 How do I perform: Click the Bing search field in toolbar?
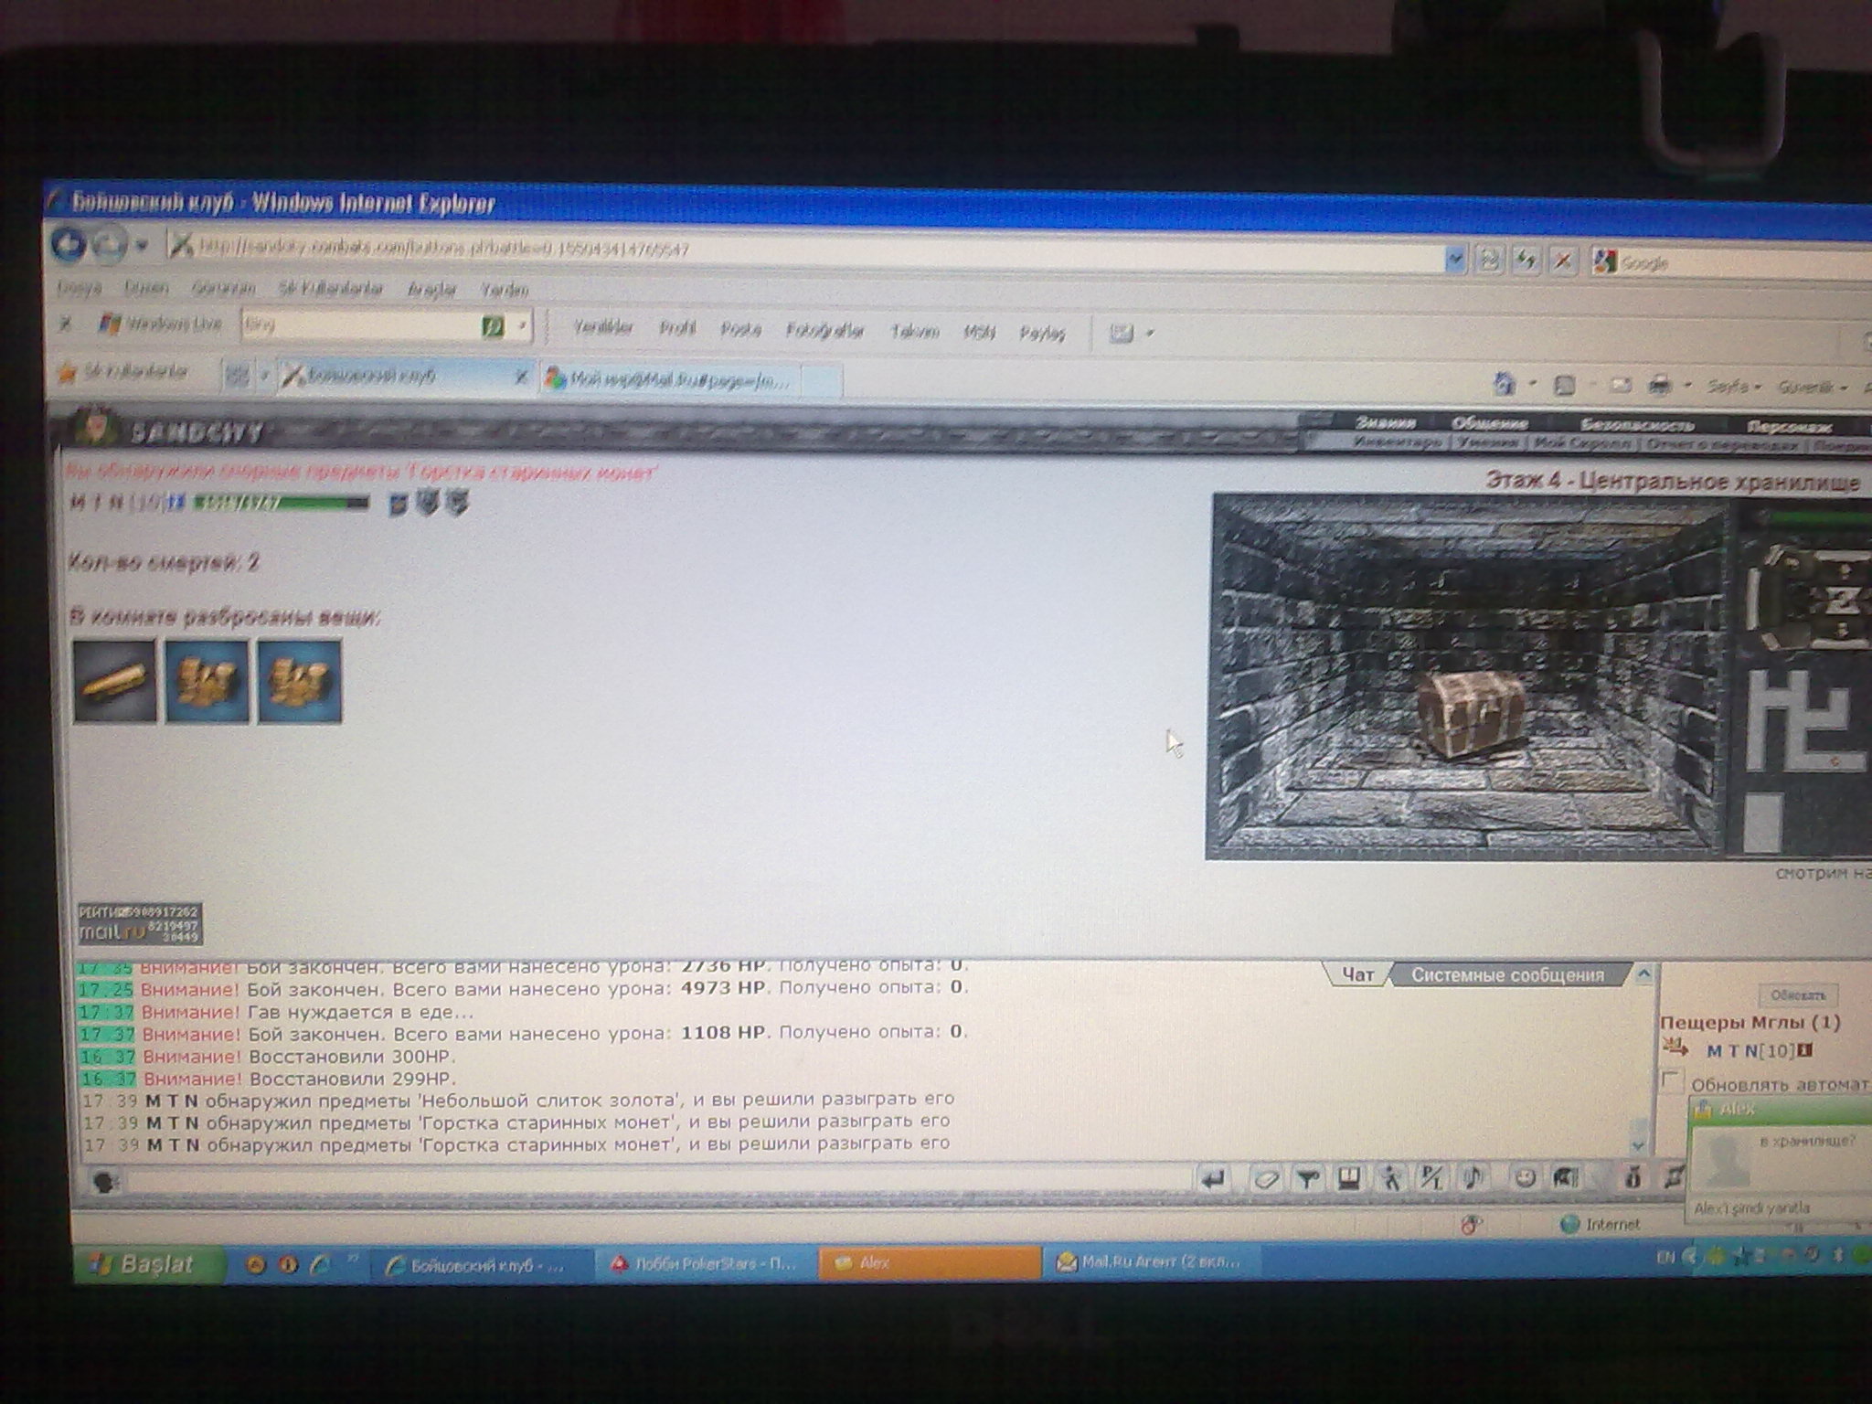coord(361,324)
